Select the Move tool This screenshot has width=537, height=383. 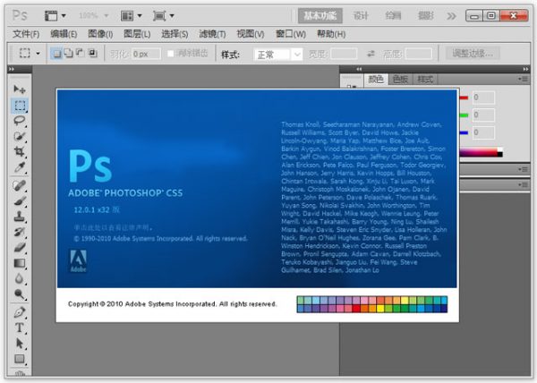tap(20, 89)
